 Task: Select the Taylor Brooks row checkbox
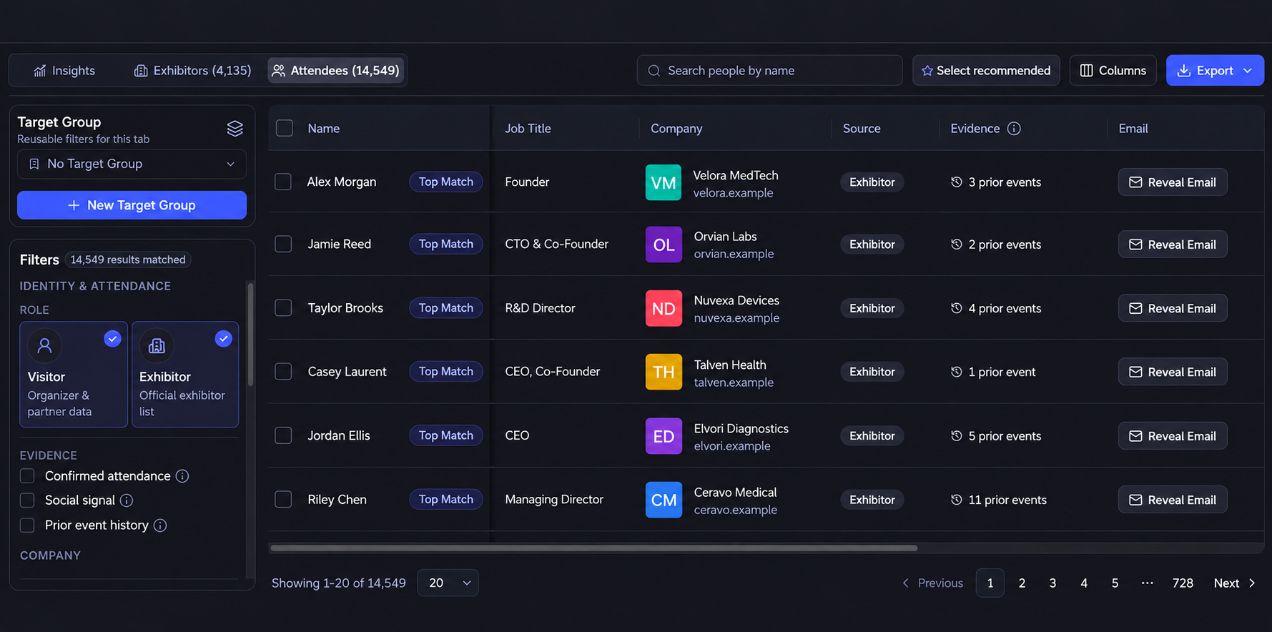click(283, 307)
